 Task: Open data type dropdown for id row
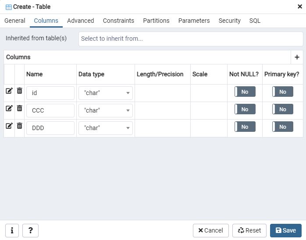(106, 93)
